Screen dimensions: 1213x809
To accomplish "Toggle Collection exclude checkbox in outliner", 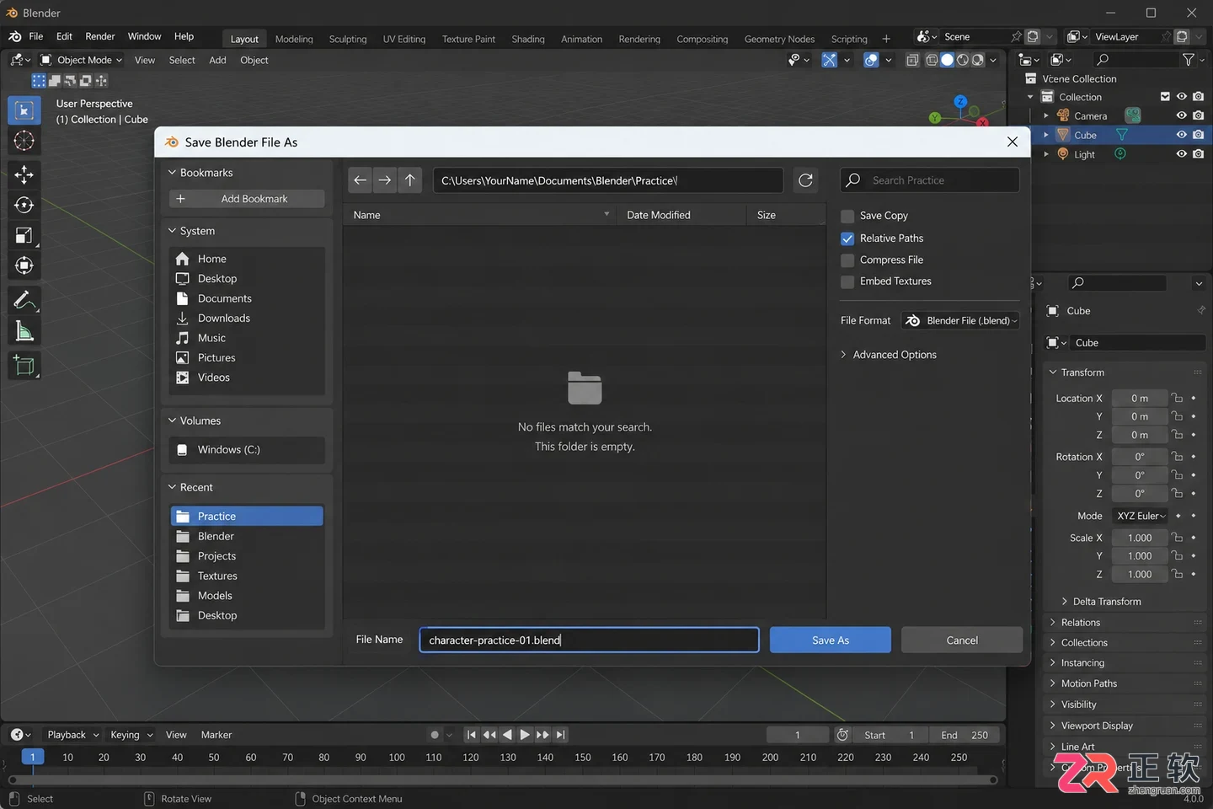I will click(x=1165, y=97).
